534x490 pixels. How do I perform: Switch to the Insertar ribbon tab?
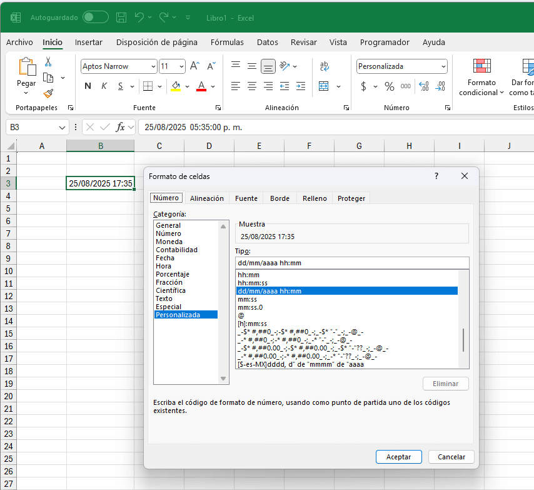click(89, 43)
